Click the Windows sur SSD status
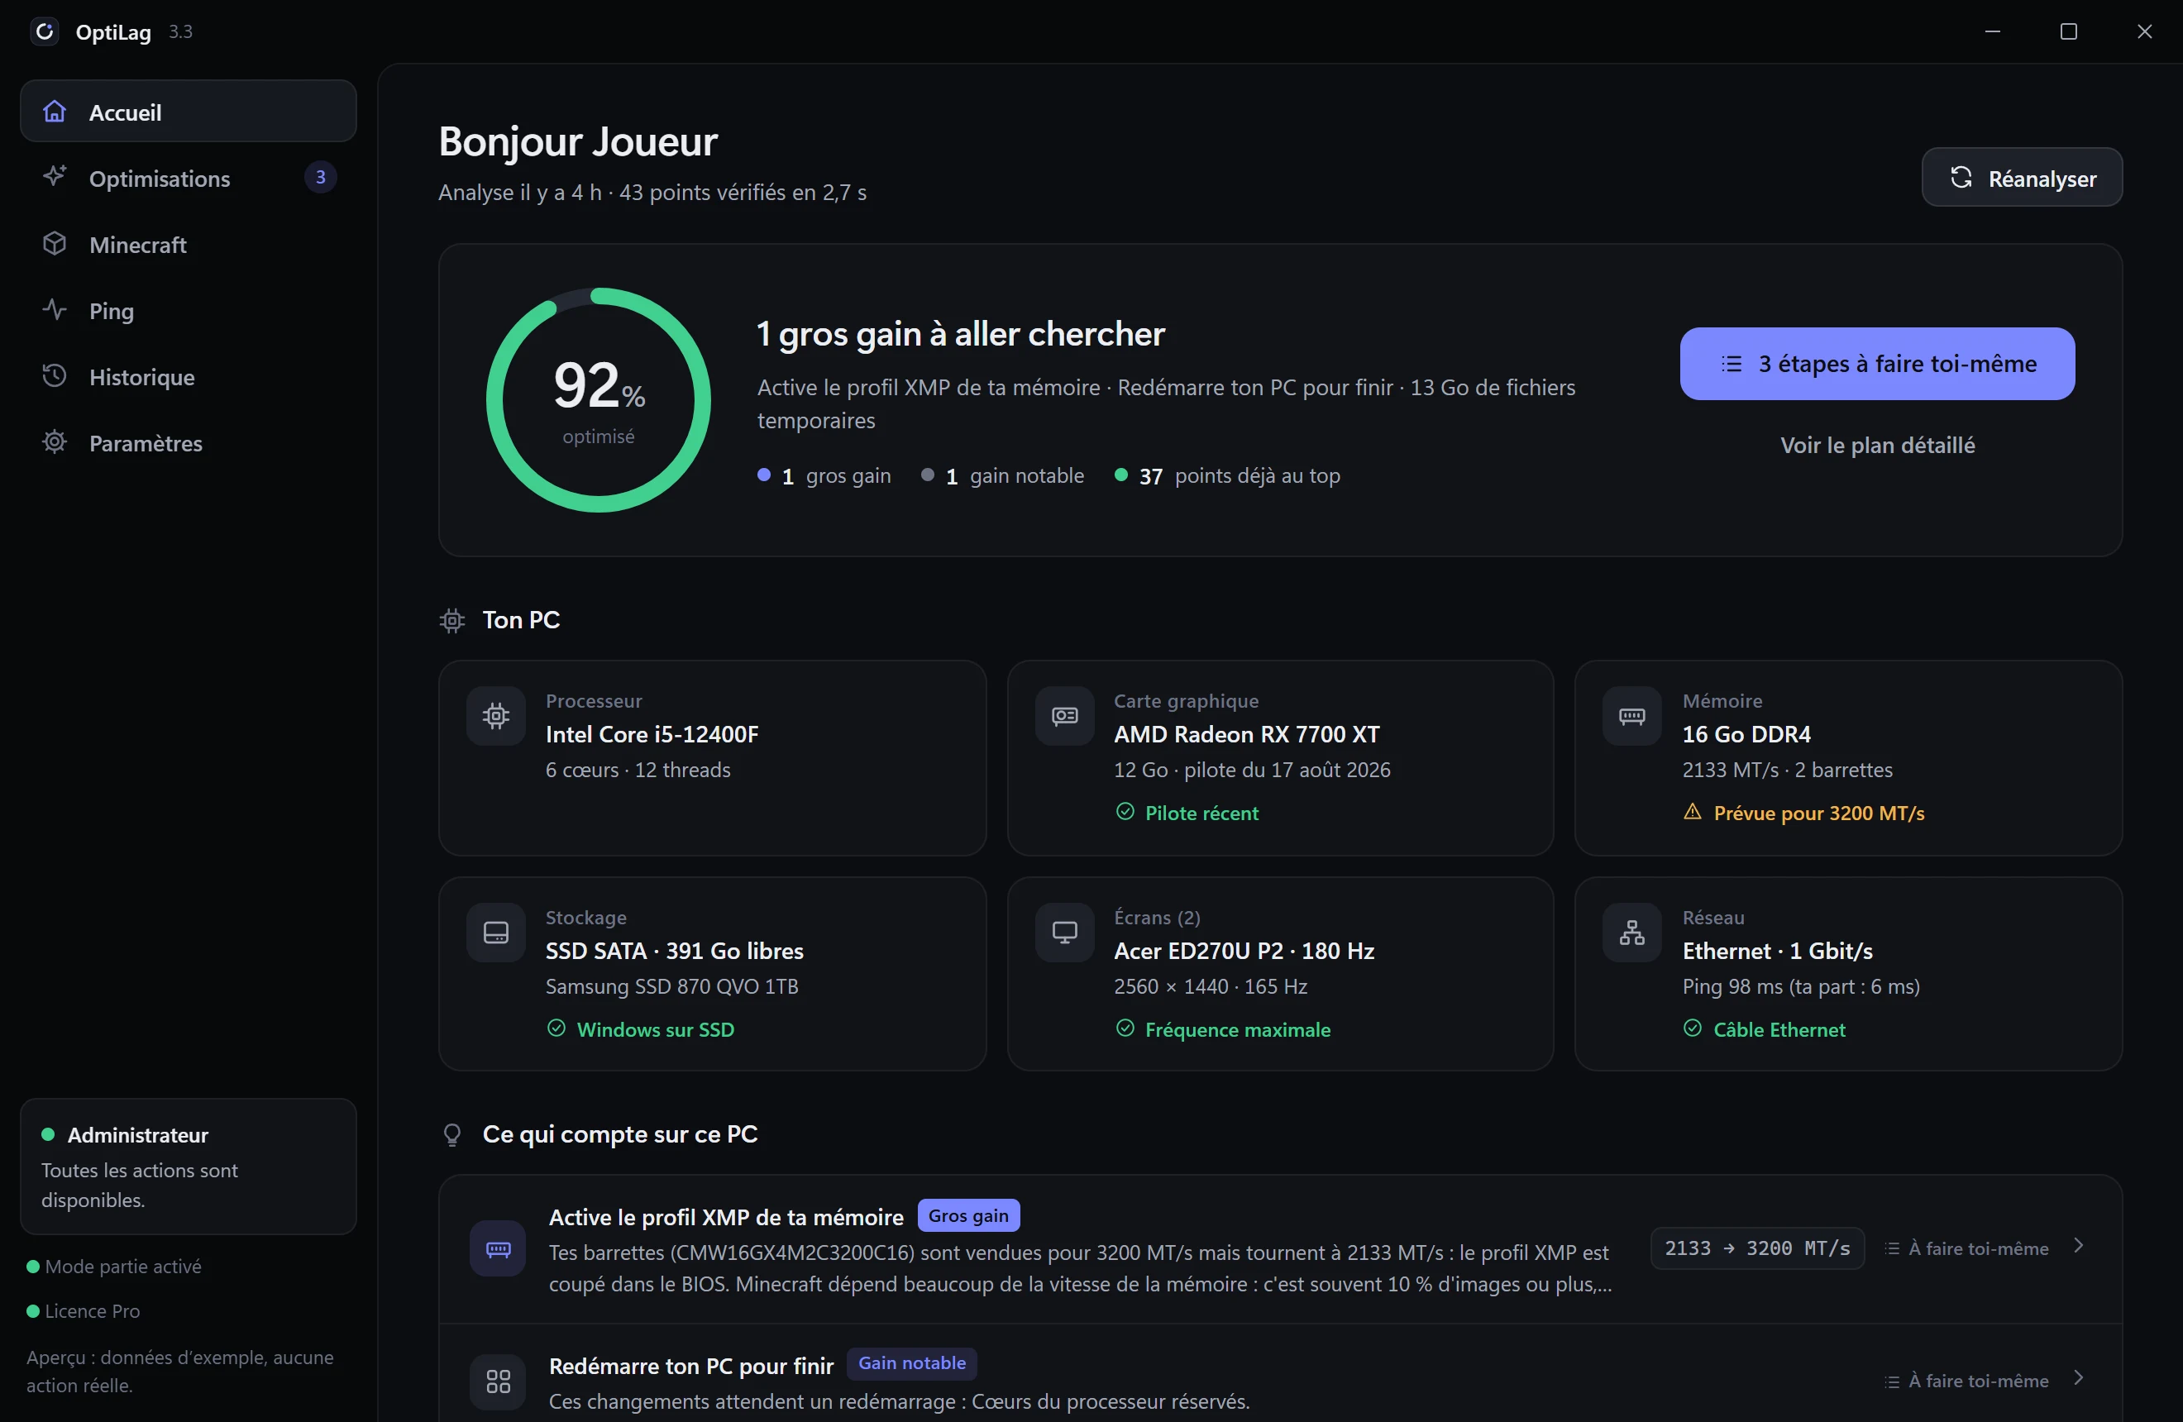 (640, 1029)
